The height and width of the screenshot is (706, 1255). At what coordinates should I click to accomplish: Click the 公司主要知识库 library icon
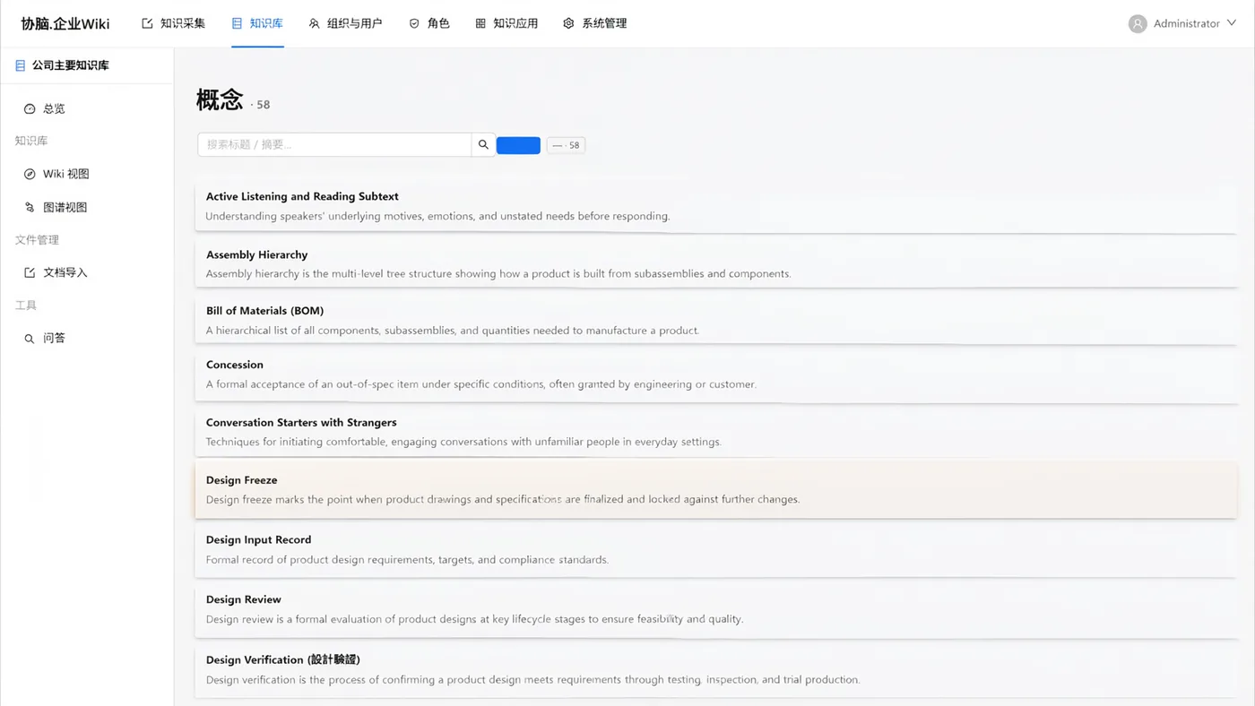pyautogui.click(x=20, y=65)
